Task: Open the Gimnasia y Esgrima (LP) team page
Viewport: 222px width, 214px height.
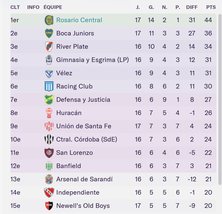Action: pyautogui.click(x=93, y=60)
